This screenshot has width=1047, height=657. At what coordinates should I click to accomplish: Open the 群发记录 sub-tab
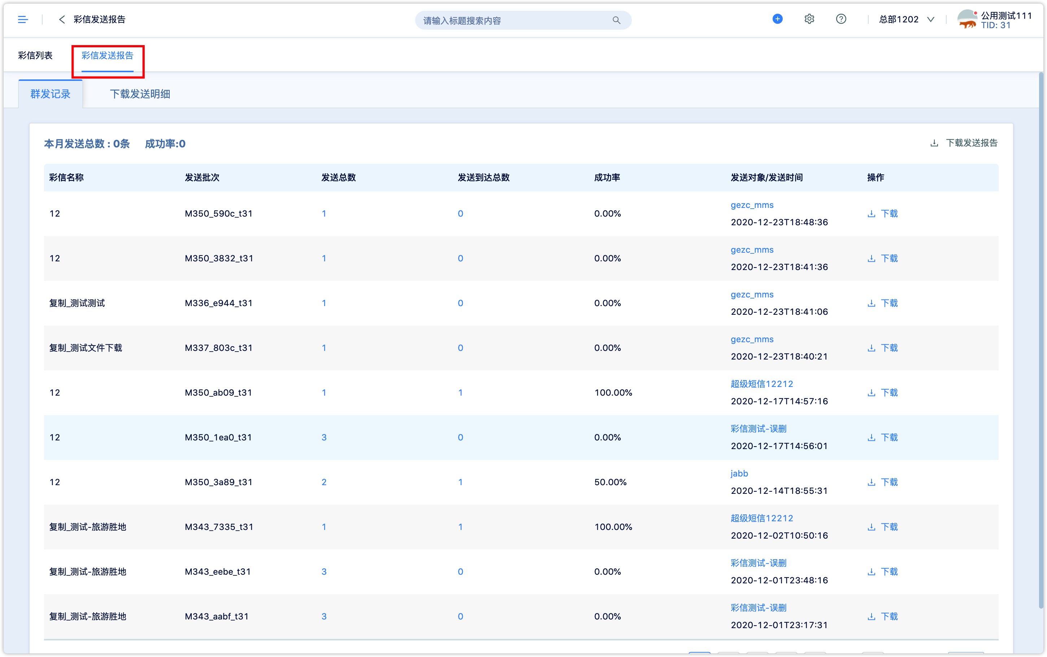pos(51,94)
